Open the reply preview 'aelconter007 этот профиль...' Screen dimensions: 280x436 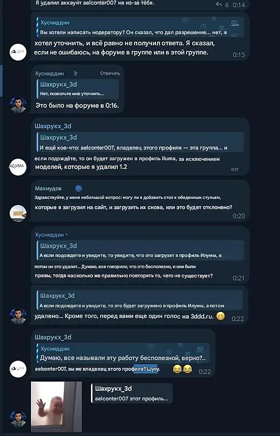132,393
